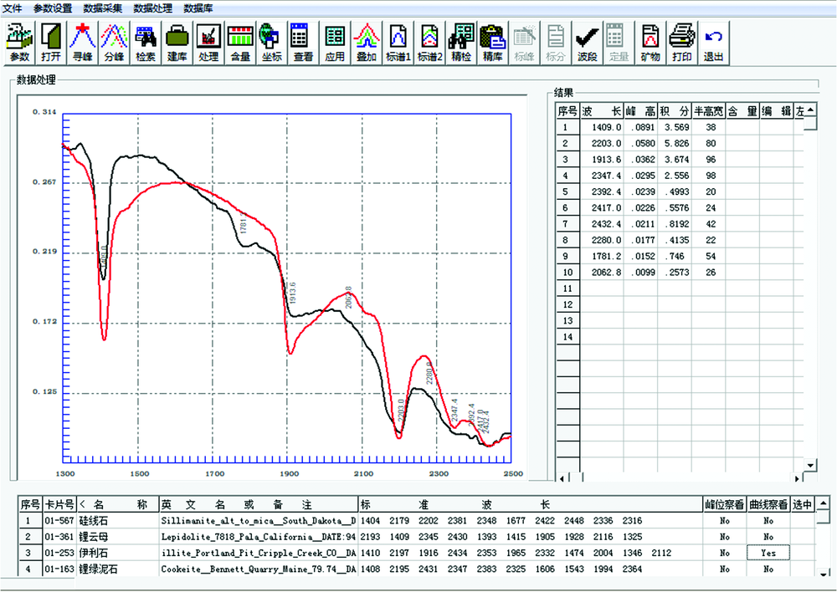Click the 寻峰 (find peaks) toolbar icon
Viewport: 837px width, 592px height.
pos(82,42)
